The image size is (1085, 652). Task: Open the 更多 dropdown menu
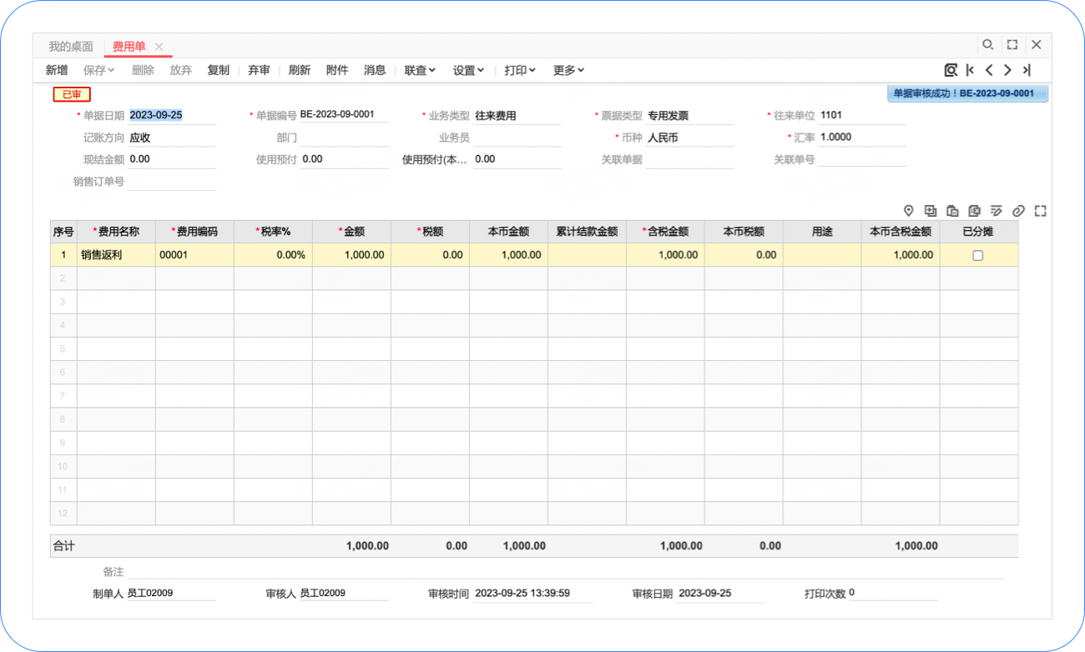[x=568, y=70]
